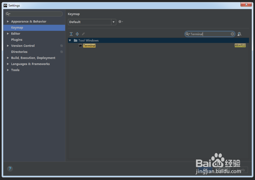Click Find Actions by Shortcut icon

tap(239, 34)
